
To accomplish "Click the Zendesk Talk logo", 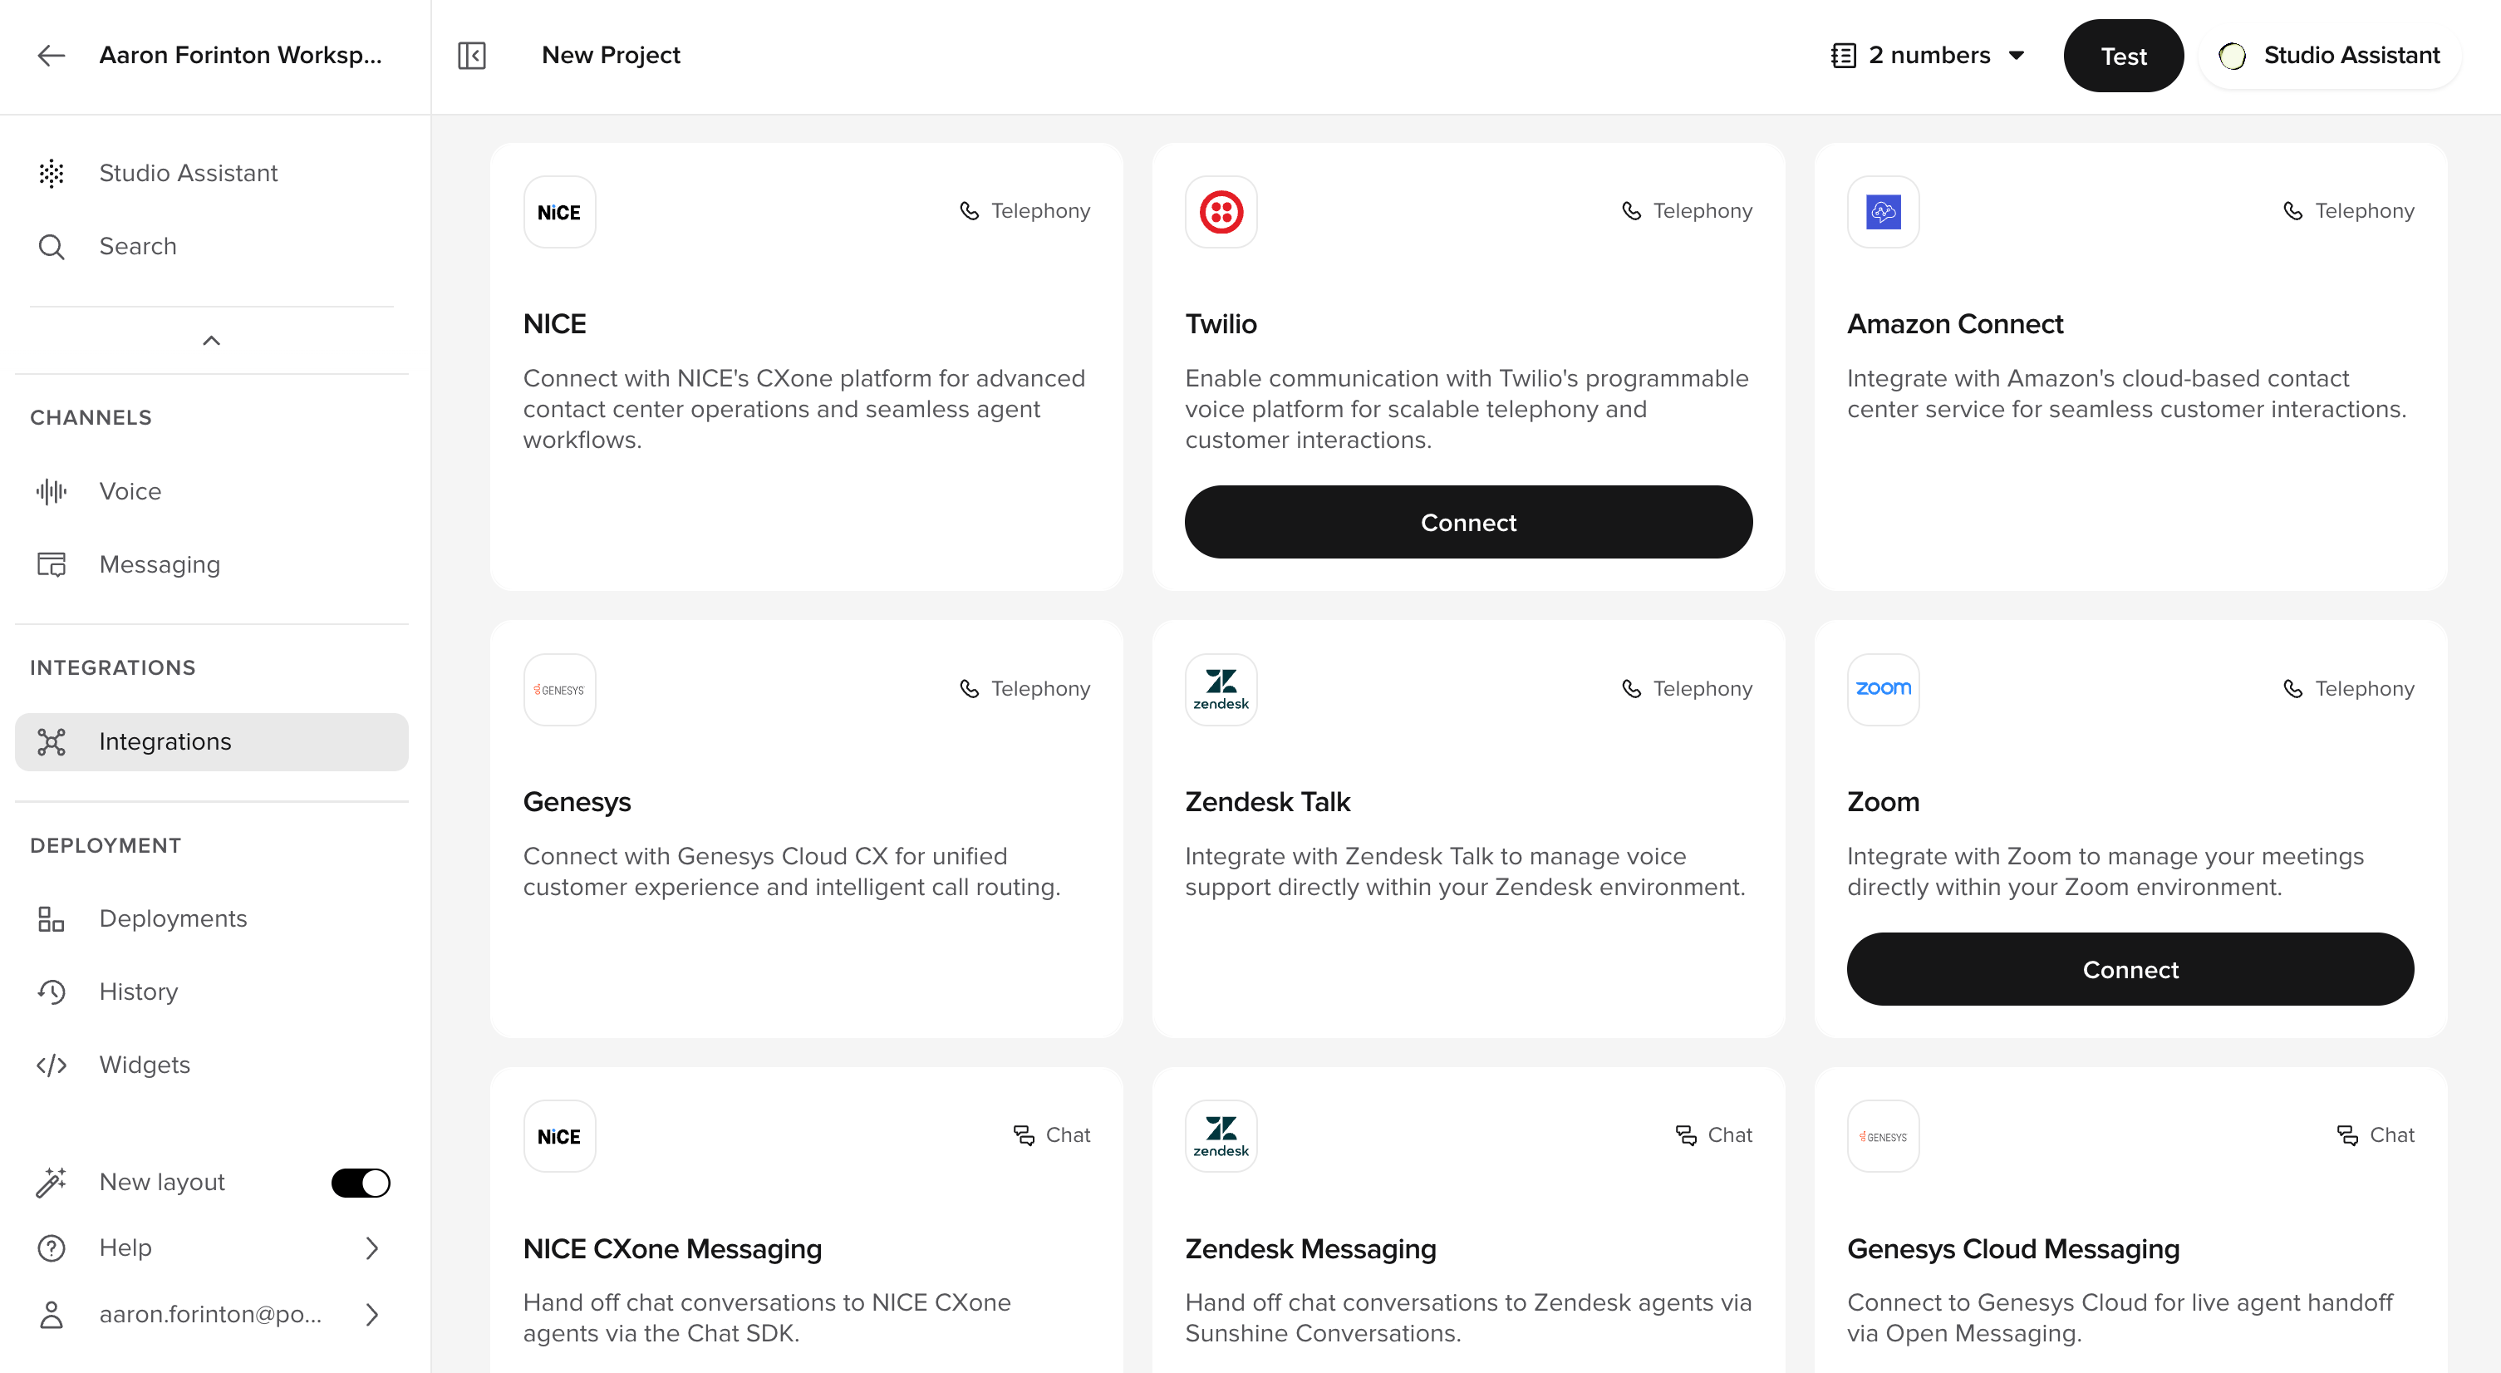I will [x=1221, y=690].
